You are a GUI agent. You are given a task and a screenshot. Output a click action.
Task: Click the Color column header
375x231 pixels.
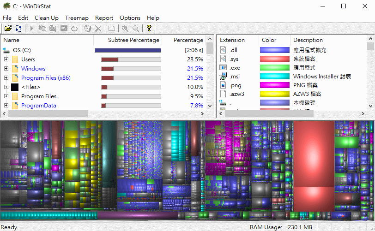274,40
